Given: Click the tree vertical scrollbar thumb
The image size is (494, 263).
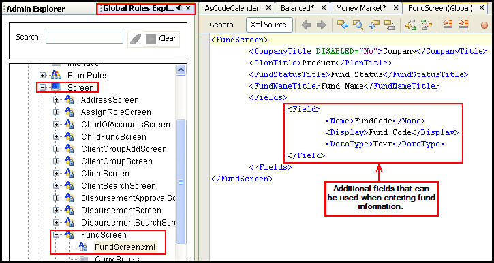Looking at the screenshot, I should 181,182.
